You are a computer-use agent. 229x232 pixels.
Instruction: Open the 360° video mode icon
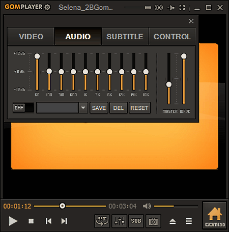102,221
